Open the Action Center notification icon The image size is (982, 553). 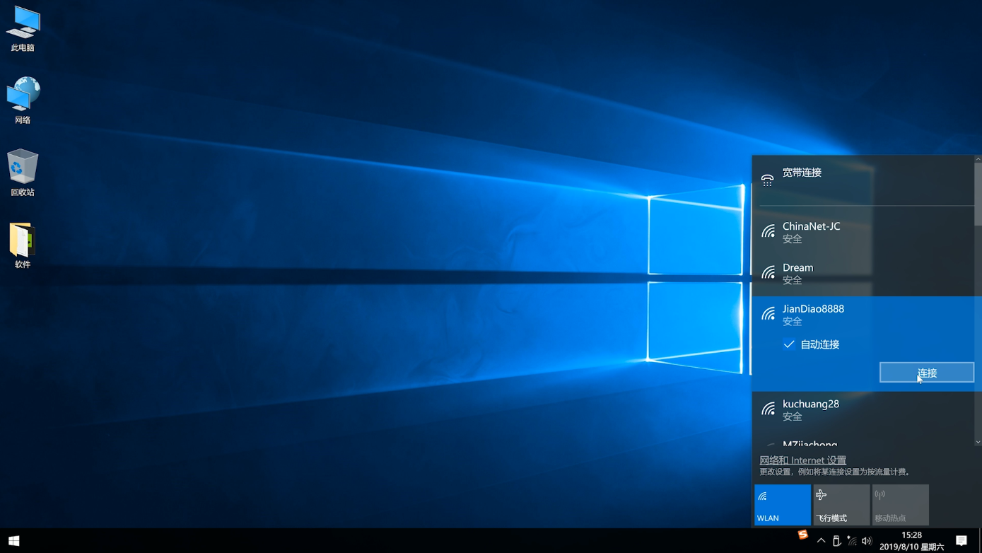(x=961, y=541)
